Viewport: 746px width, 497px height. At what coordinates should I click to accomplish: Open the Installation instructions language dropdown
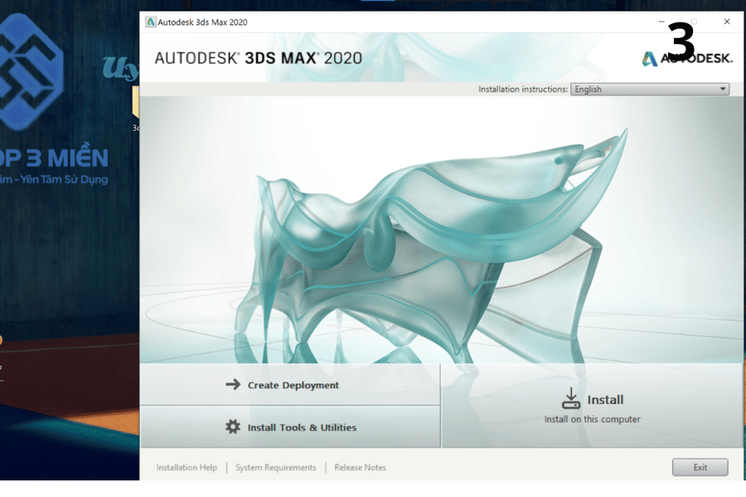pos(649,89)
